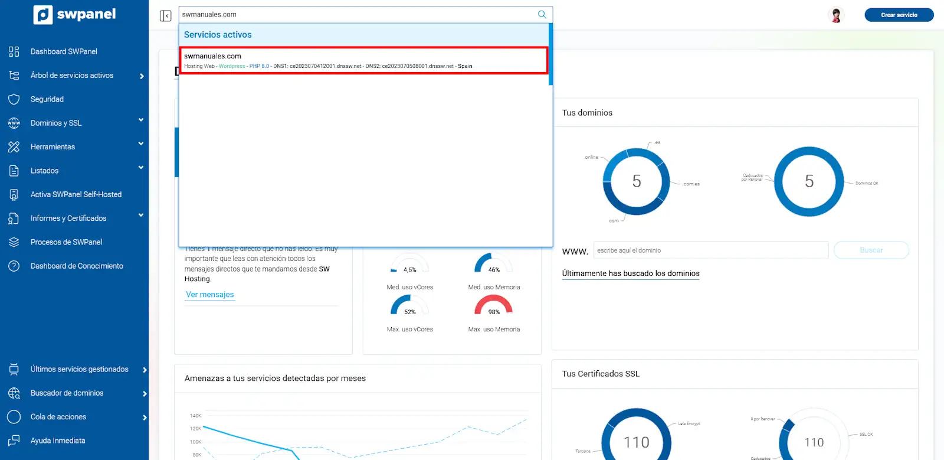Expand Cola de acciones arrow

[x=145, y=417]
